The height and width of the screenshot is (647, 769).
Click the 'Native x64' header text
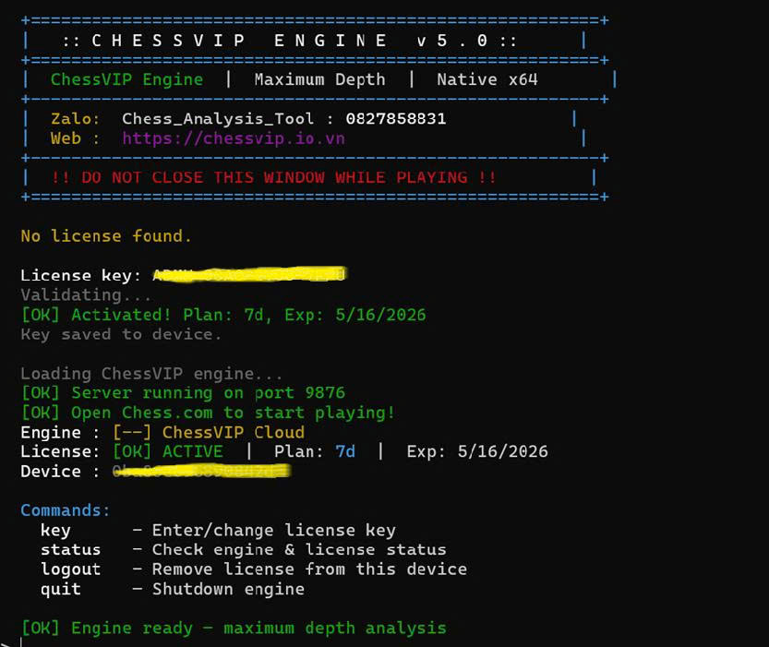tap(487, 79)
